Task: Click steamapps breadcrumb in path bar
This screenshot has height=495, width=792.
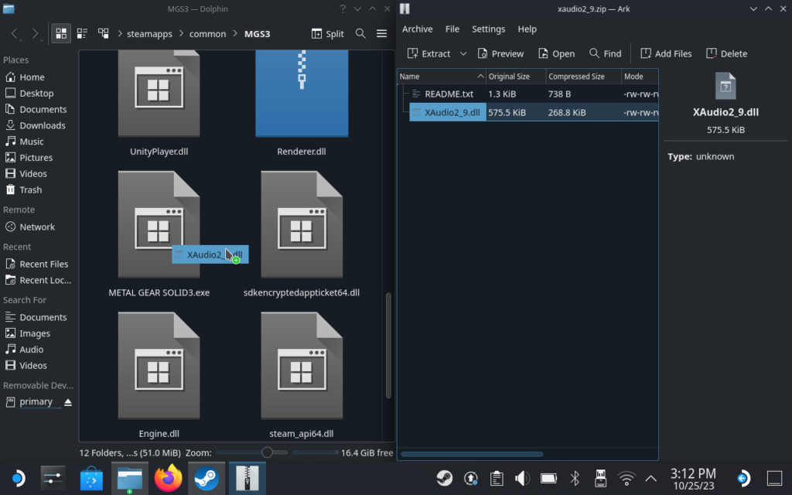Action: pos(149,34)
